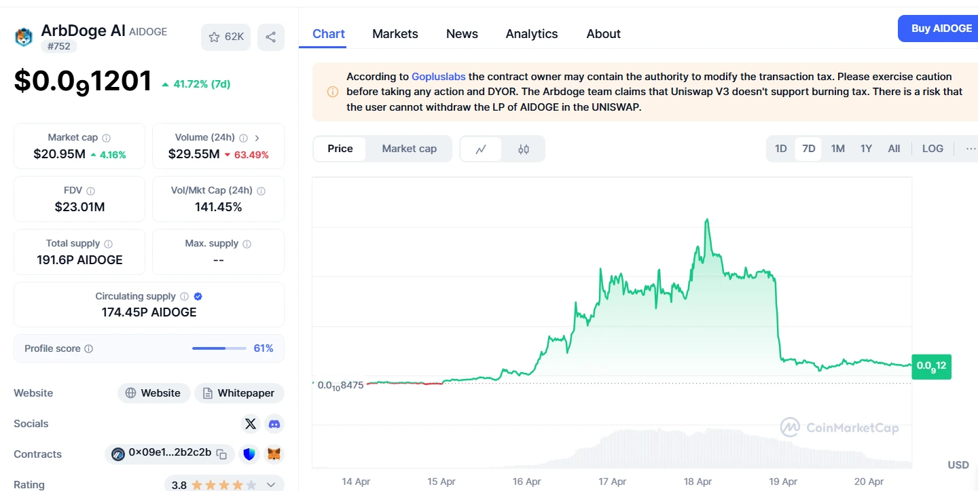Screen dimensions: 978x491
Task: Expand Volume (24h) details arrow
Action: (x=257, y=138)
